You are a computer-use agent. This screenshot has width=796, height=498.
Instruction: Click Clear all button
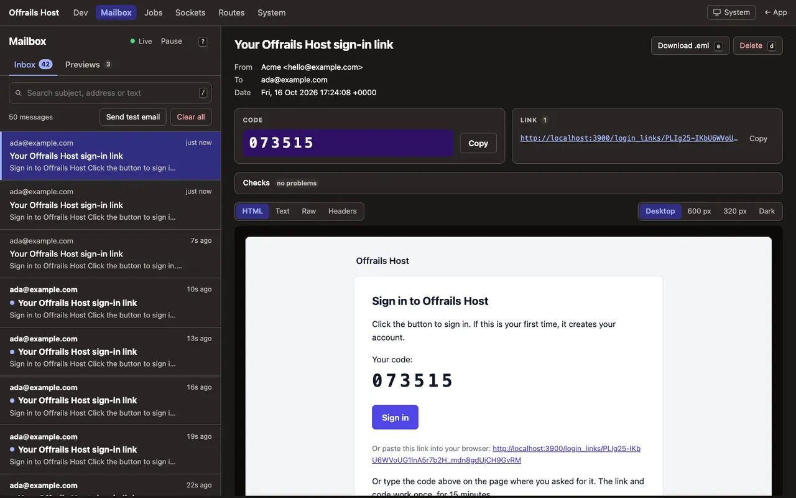pyautogui.click(x=191, y=117)
